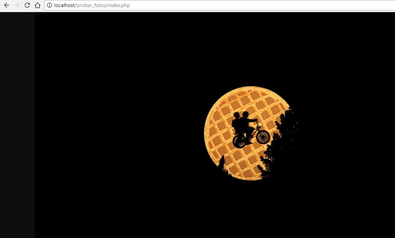View site information icon in address bar
The image size is (395, 238).
(49, 5)
